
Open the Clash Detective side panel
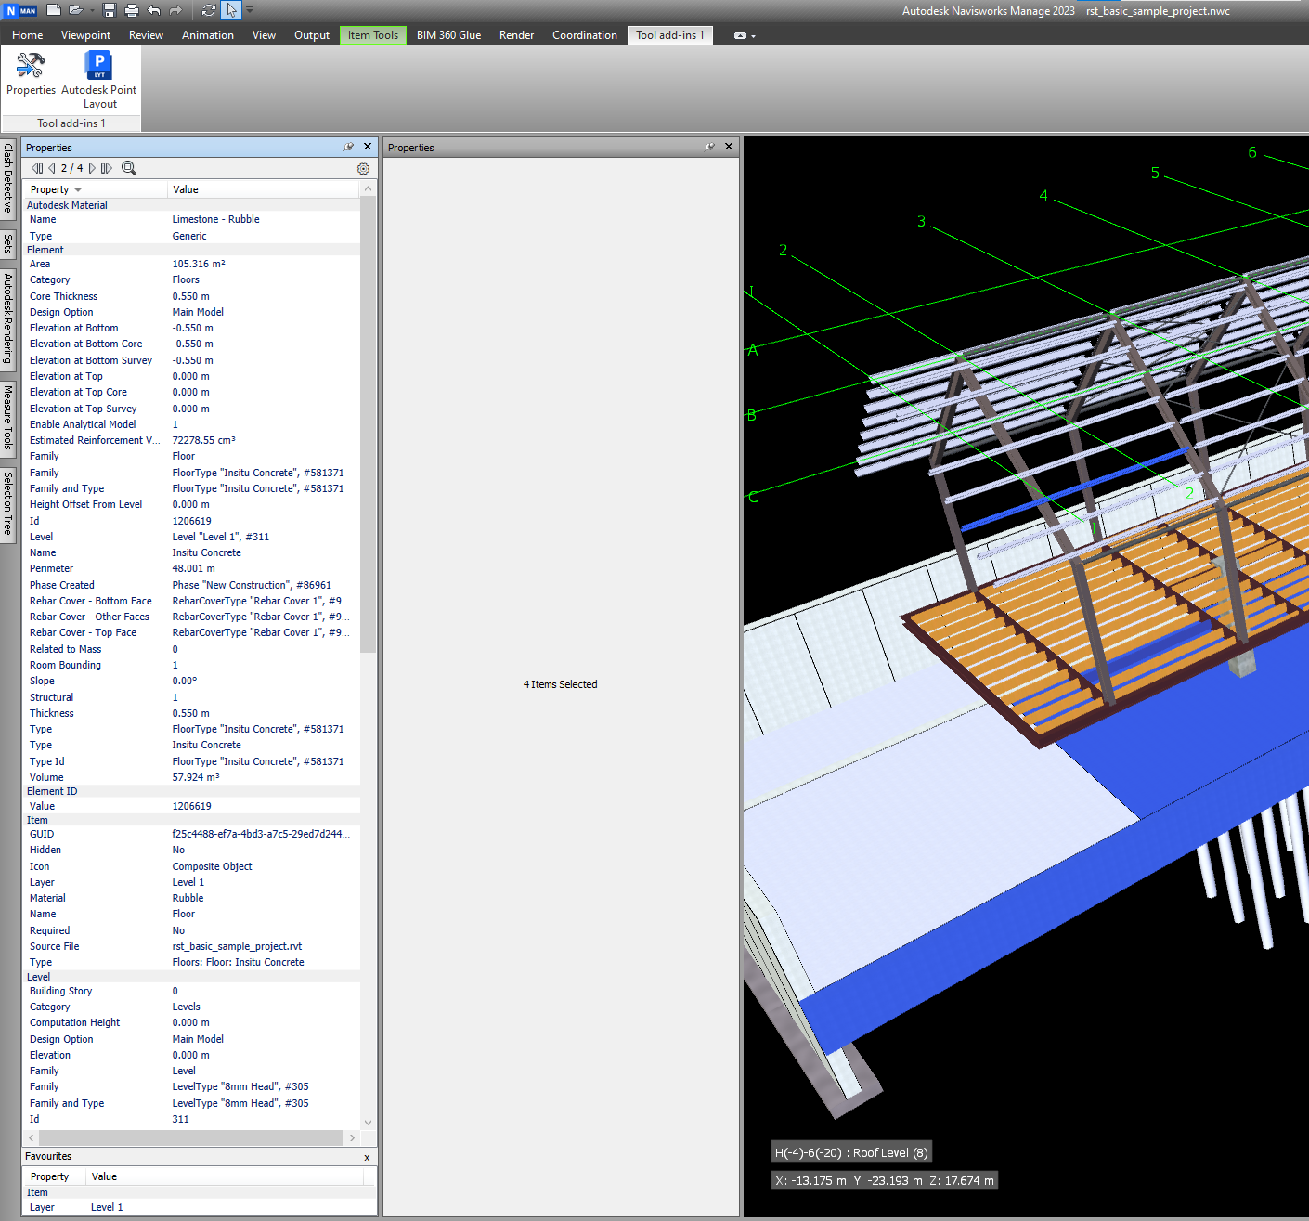pos(7,177)
